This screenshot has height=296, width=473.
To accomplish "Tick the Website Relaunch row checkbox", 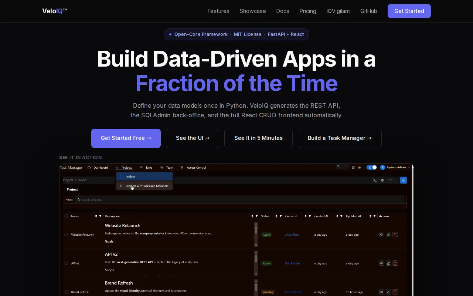I will point(66,235).
